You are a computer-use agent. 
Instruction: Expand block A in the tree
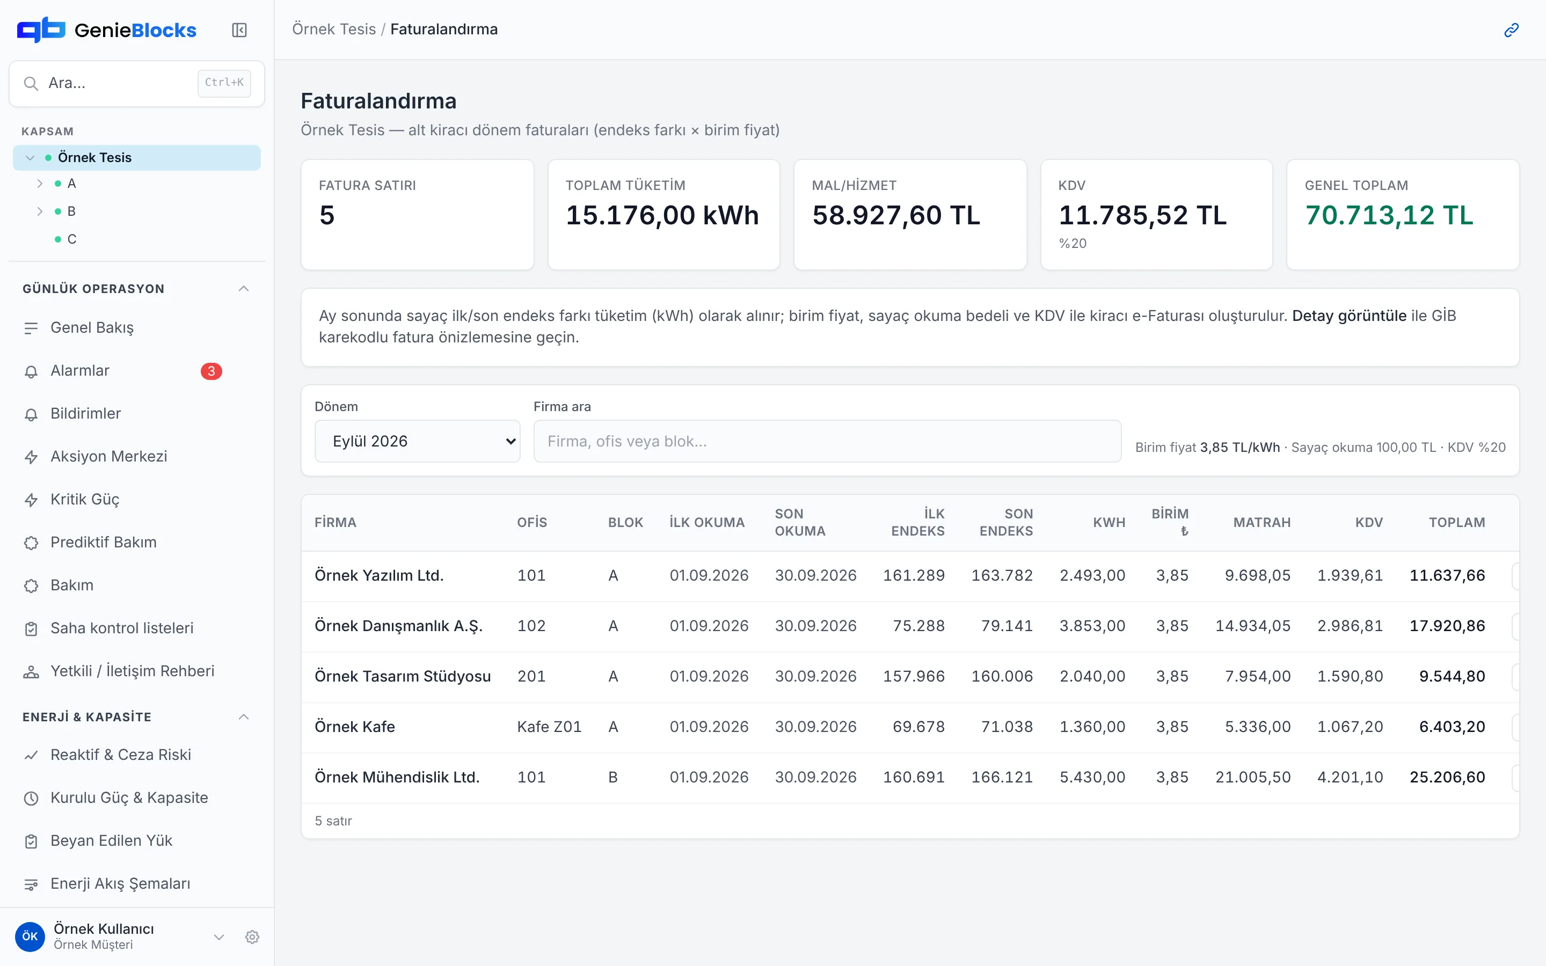click(x=40, y=184)
